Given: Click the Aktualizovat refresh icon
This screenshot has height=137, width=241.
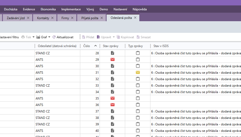Looking at the screenshot, I should coord(54,37).
